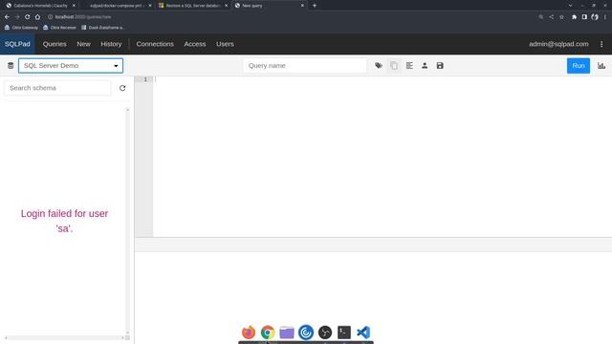This screenshot has width=612, height=344.
Task: Run the query
Action: click(x=579, y=66)
